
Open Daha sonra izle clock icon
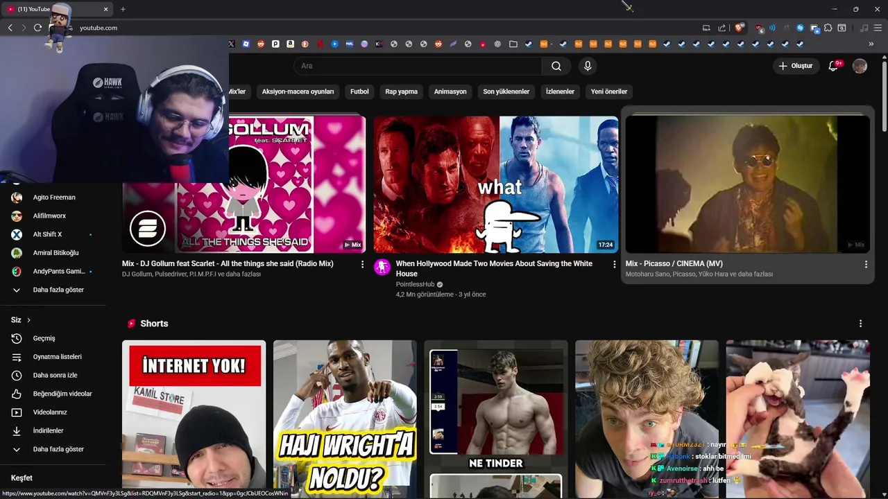coord(17,375)
